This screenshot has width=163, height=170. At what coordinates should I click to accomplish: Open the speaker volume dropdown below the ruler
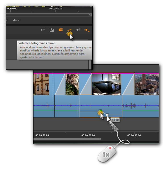[x=16, y=20]
